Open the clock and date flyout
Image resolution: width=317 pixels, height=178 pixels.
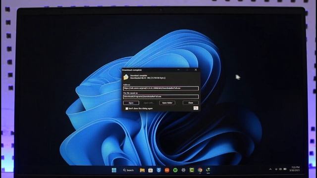click(295, 169)
